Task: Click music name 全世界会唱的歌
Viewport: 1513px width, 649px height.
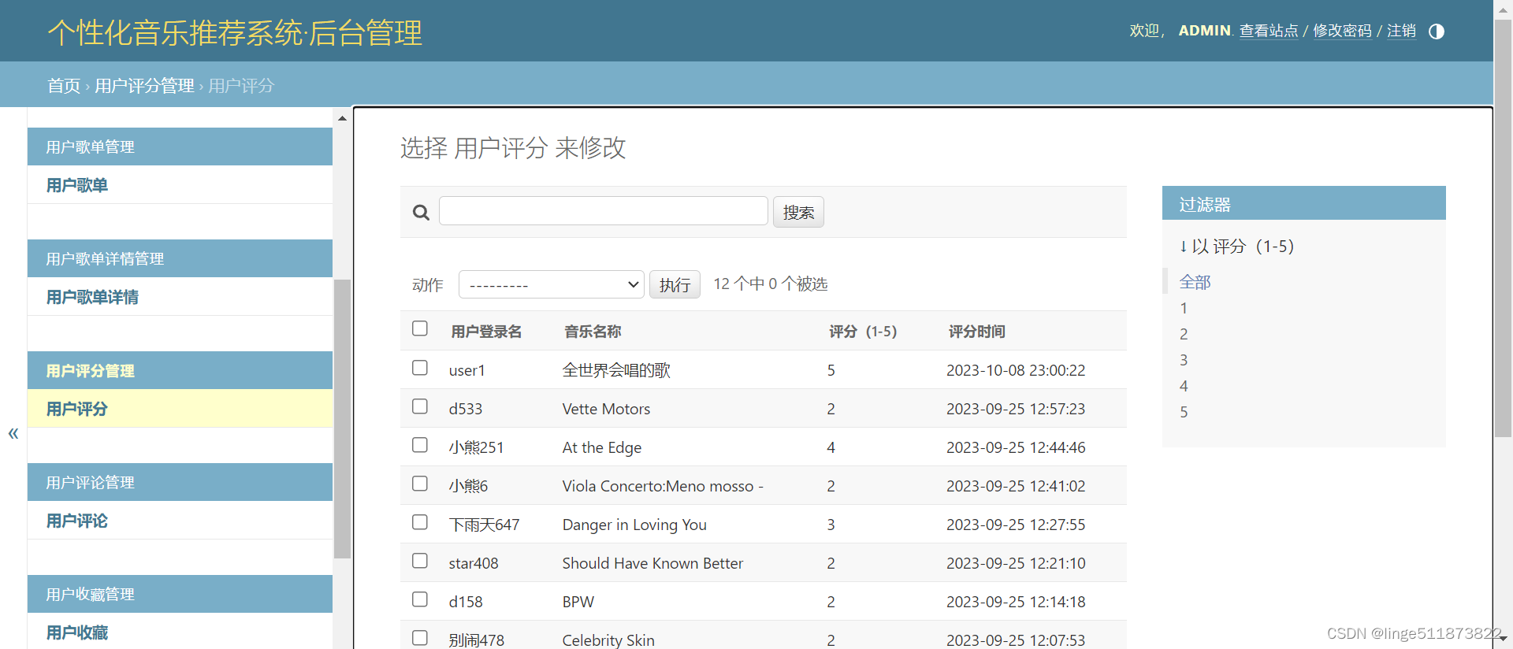Action: pyautogui.click(x=616, y=370)
